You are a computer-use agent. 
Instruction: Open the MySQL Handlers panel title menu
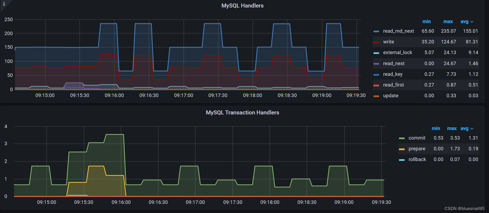pyautogui.click(x=242, y=6)
